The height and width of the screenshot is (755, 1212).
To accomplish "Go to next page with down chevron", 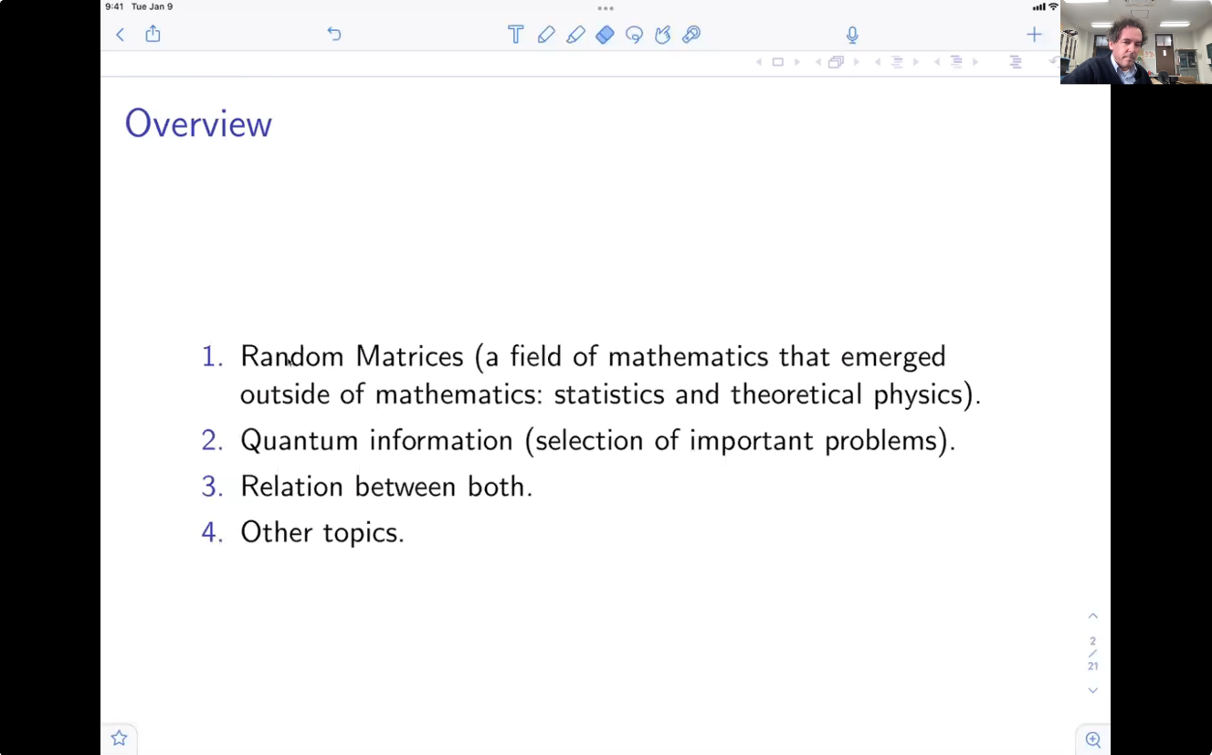I will [1092, 690].
